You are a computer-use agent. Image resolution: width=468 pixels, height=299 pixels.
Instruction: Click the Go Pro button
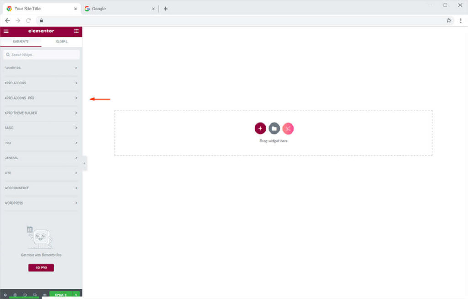pos(41,268)
